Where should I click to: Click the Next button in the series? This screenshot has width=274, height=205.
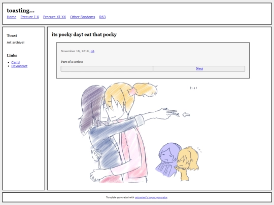point(199,69)
